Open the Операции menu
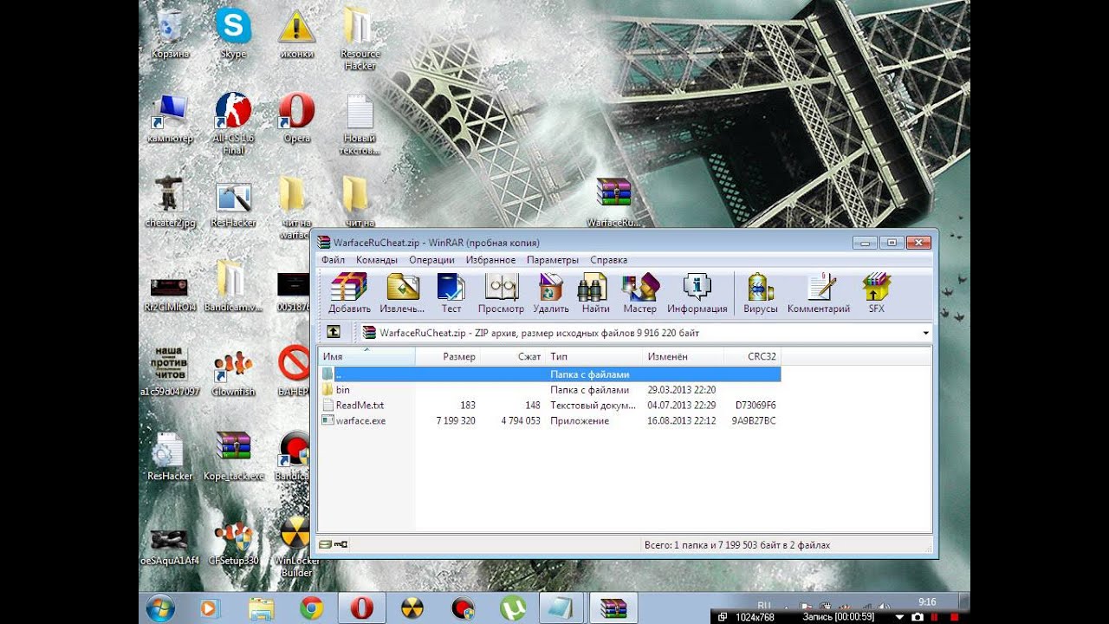Screen dimensions: 1109x624 tap(431, 260)
